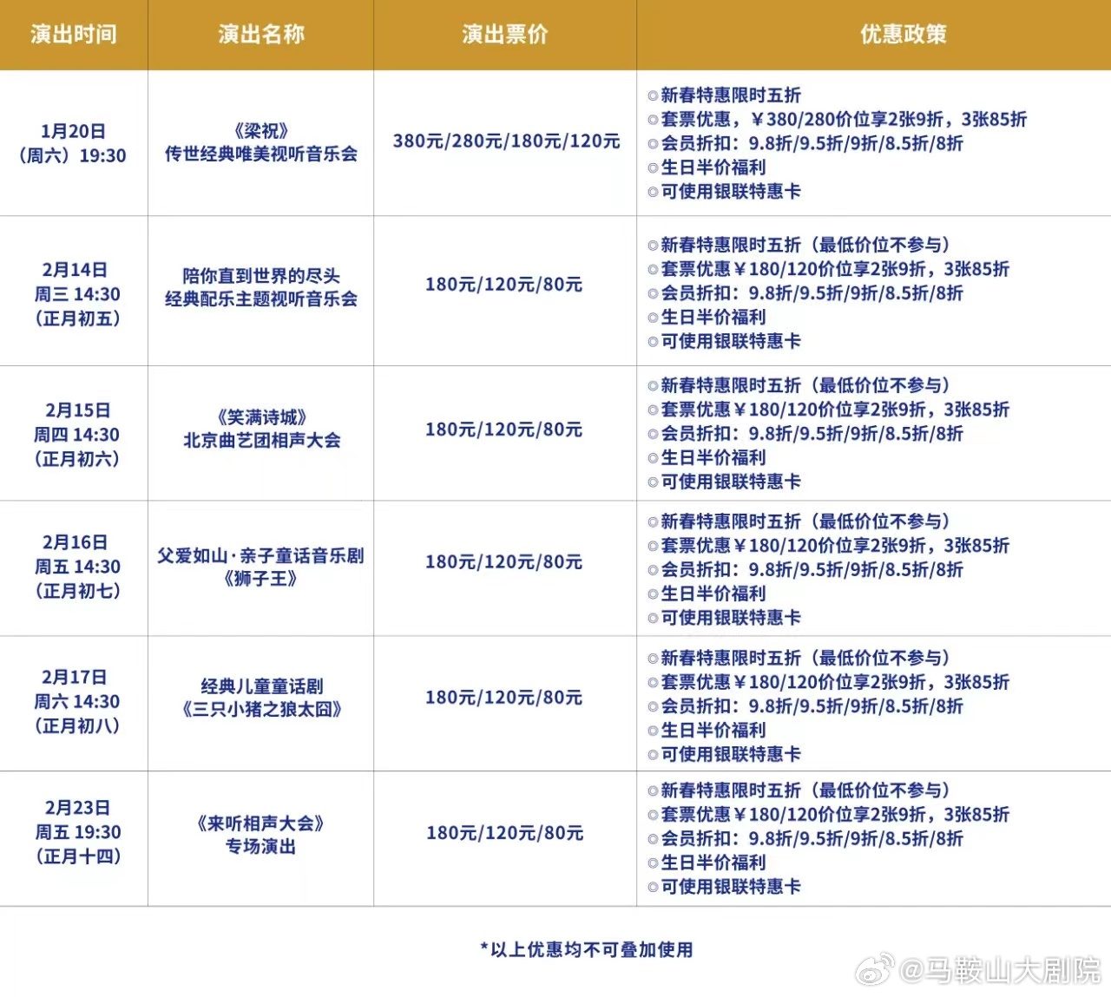
Task: Click 会员折扣 line in the 1月20日 row
Action: pos(805,143)
